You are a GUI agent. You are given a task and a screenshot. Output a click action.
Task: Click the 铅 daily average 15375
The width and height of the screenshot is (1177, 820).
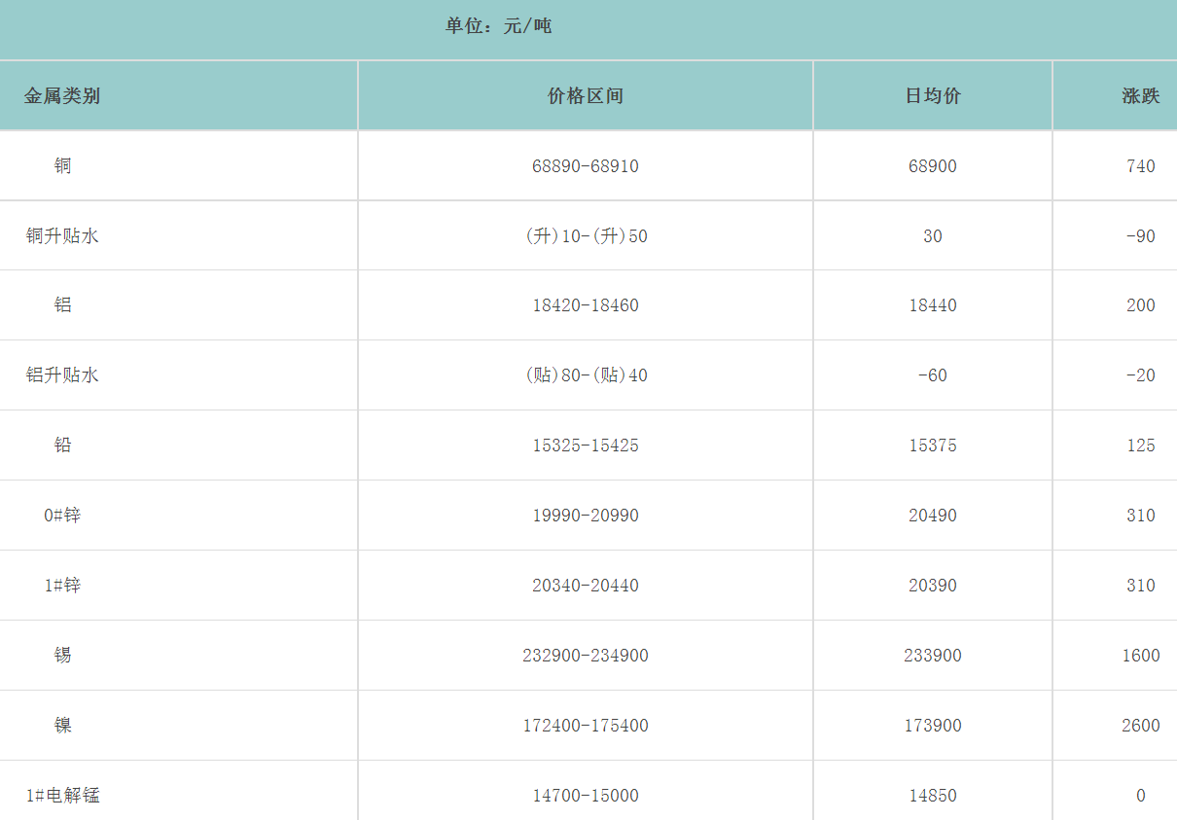[933, 446]
